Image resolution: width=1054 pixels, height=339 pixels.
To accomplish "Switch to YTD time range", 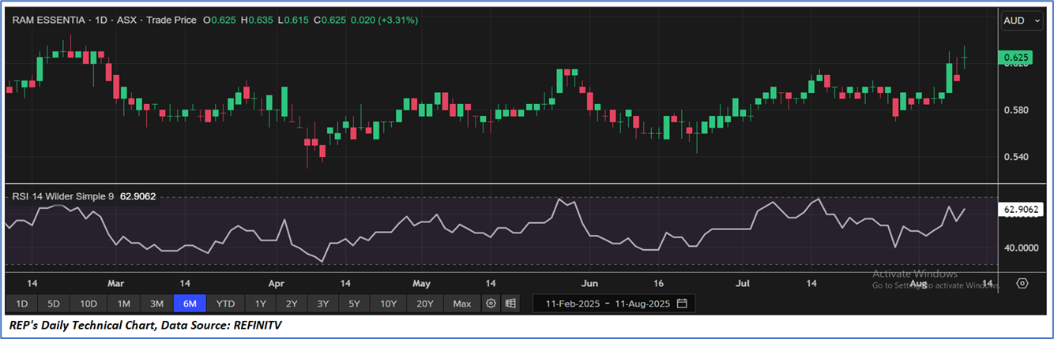I will (225, 304).
